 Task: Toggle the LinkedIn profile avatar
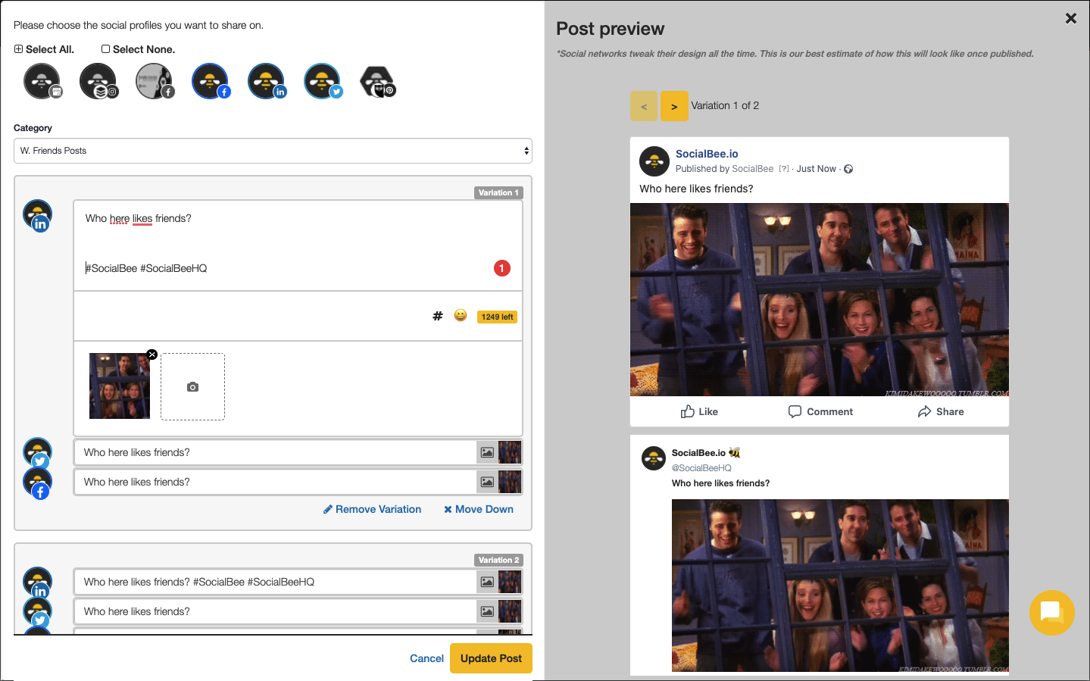click(266, 81)
